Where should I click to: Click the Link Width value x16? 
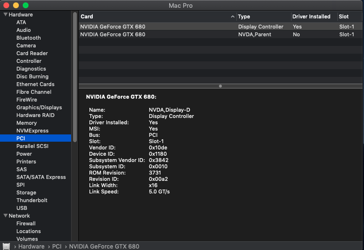coord(153,185)
